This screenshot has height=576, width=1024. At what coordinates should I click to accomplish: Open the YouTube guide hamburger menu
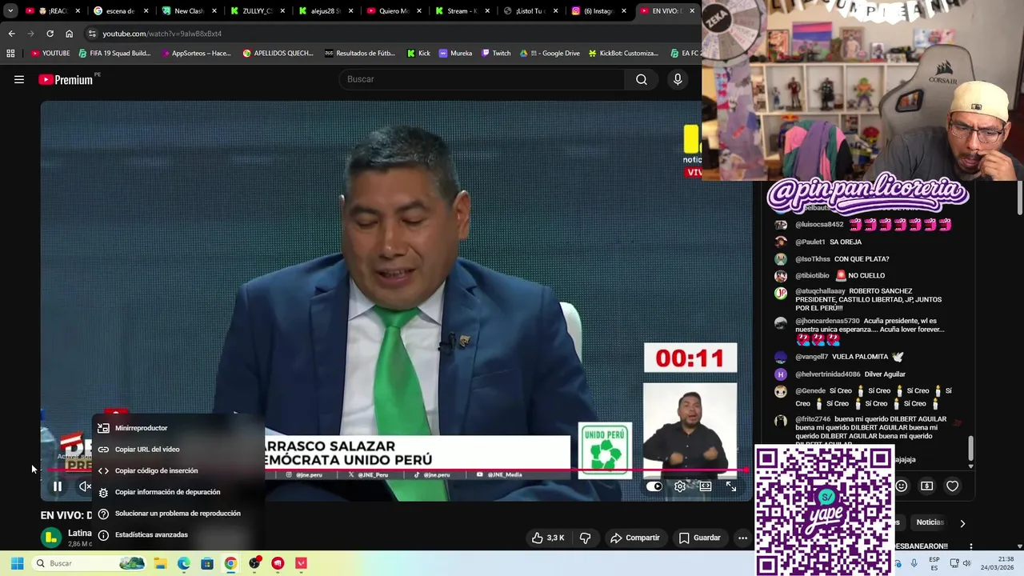click(x=19, y=79)
